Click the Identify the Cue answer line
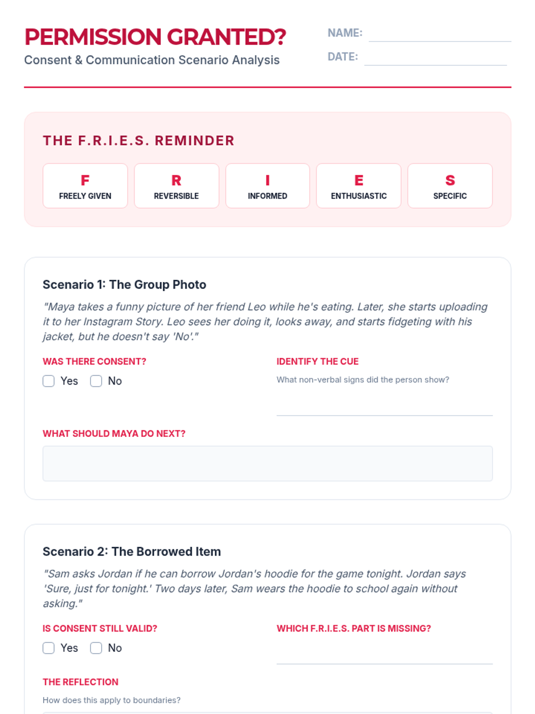Screen dimensions: 535x714 384,407
